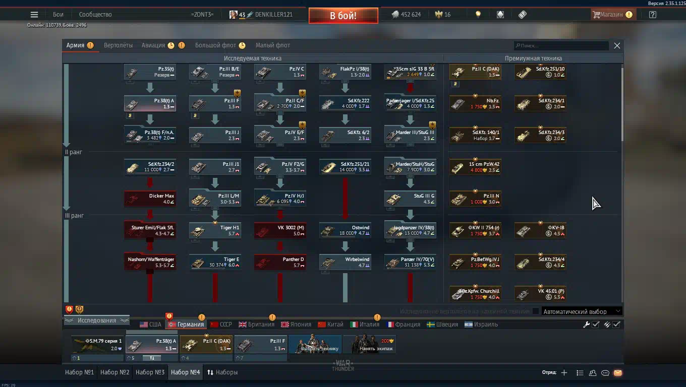Screen dimensions: 686x387
Task: Open the main hamburger menu
Action: coord(34,15)
